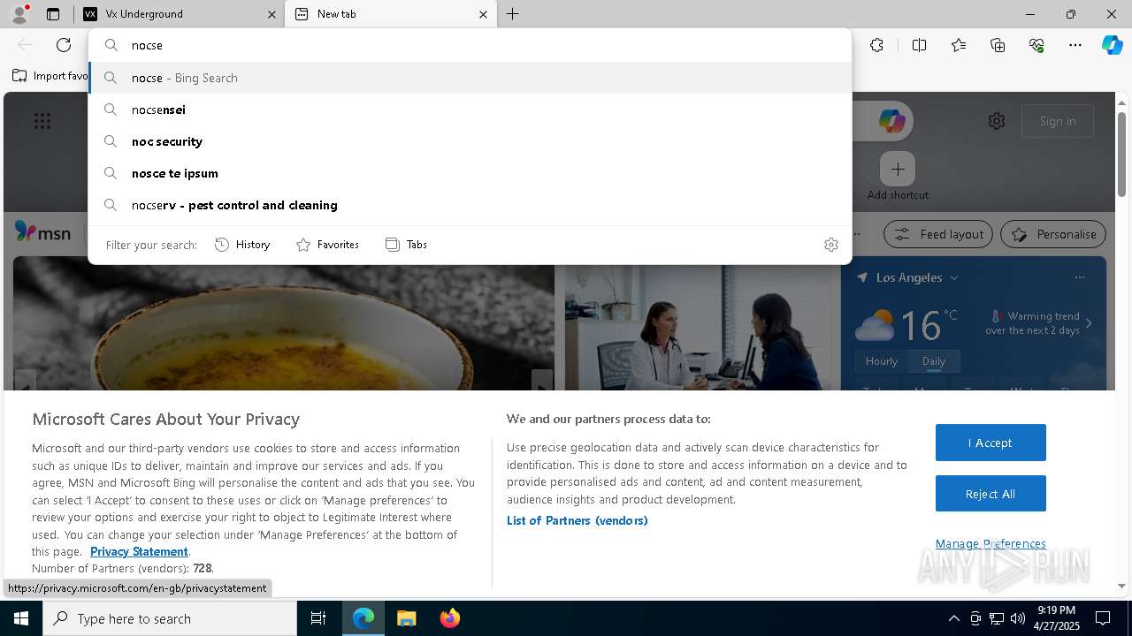Open a new tab with plus button

(x=513, y=14)
